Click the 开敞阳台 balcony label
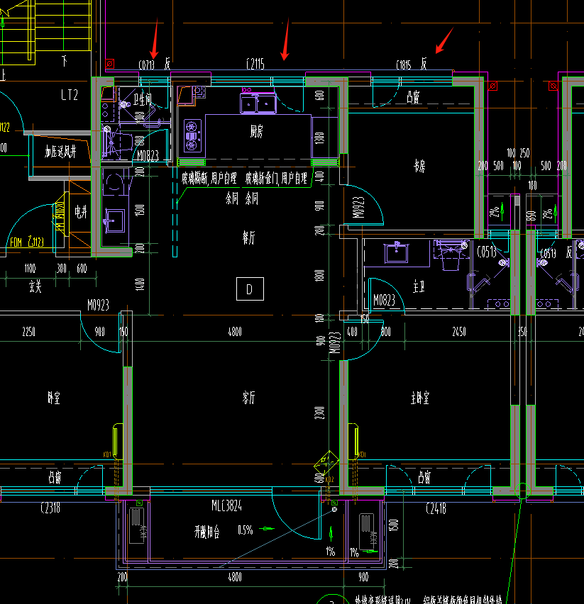This screenshot has width=584, height=604. tap(207, 532)
